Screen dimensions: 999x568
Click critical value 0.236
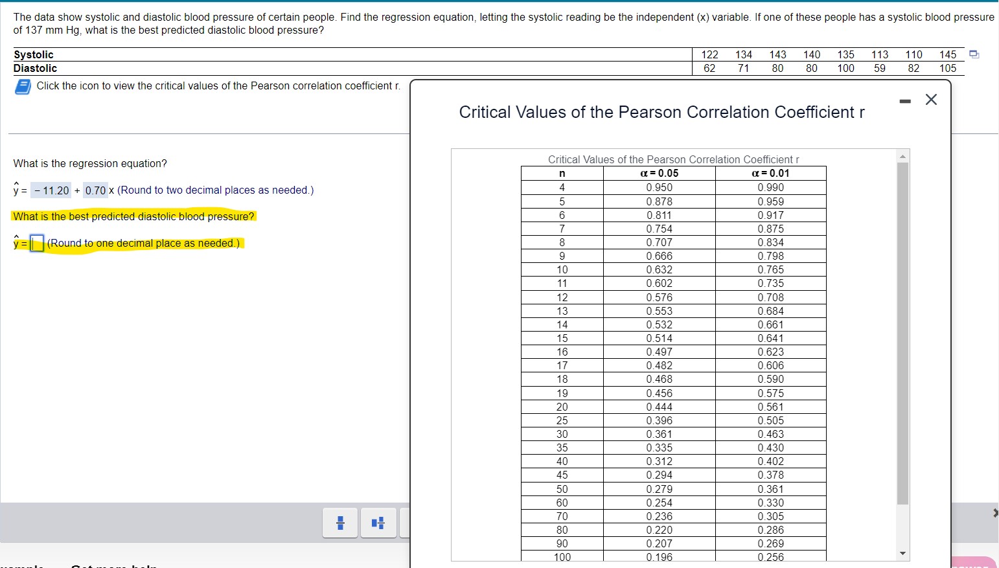point(660,516)
